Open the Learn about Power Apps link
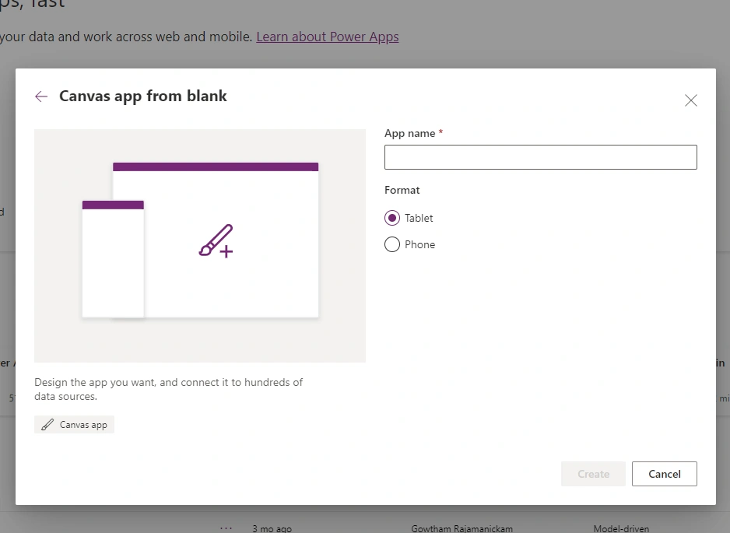The height and width of the screenshot is (533, 730). tap(328, 37)
